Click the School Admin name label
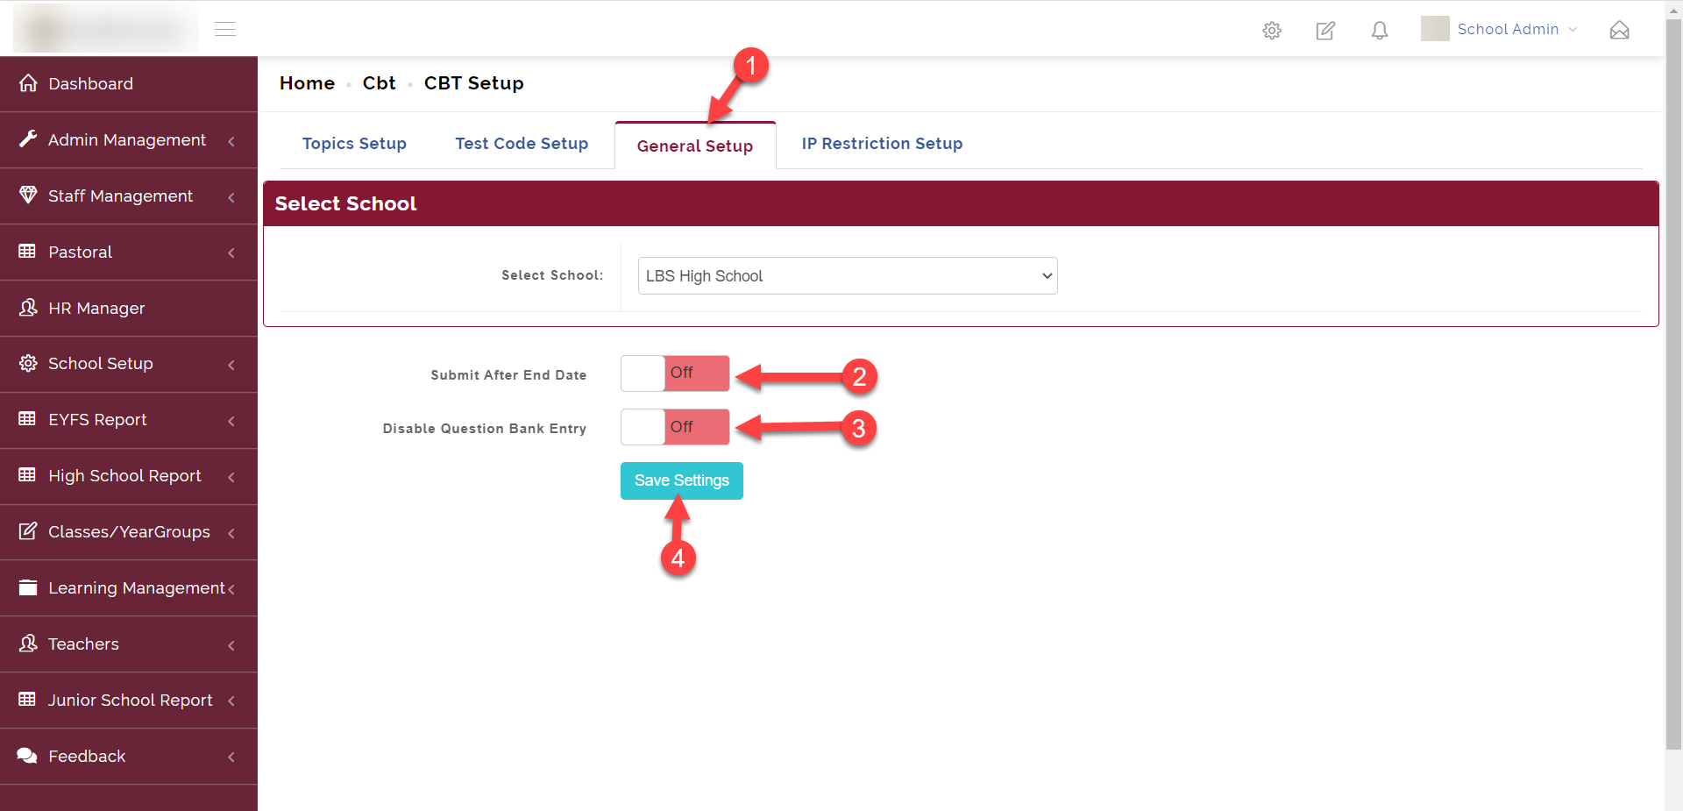Screen dimensions: 1683x811 point(1508,29)
